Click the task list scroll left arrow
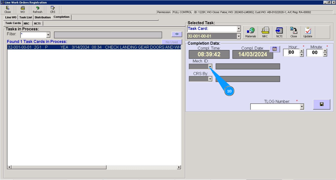This screenshot has width=336, height=180. pos(9,167)
